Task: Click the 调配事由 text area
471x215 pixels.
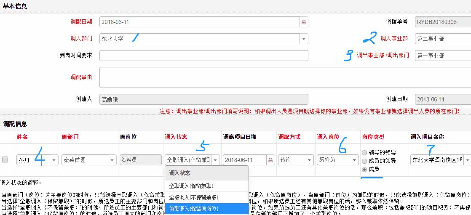Action: tap(203, 77)
